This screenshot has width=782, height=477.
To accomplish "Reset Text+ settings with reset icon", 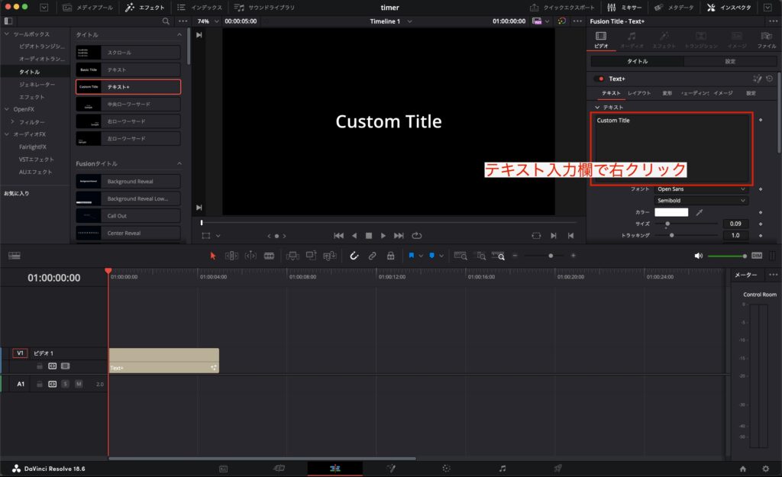I will pos(769,79).
